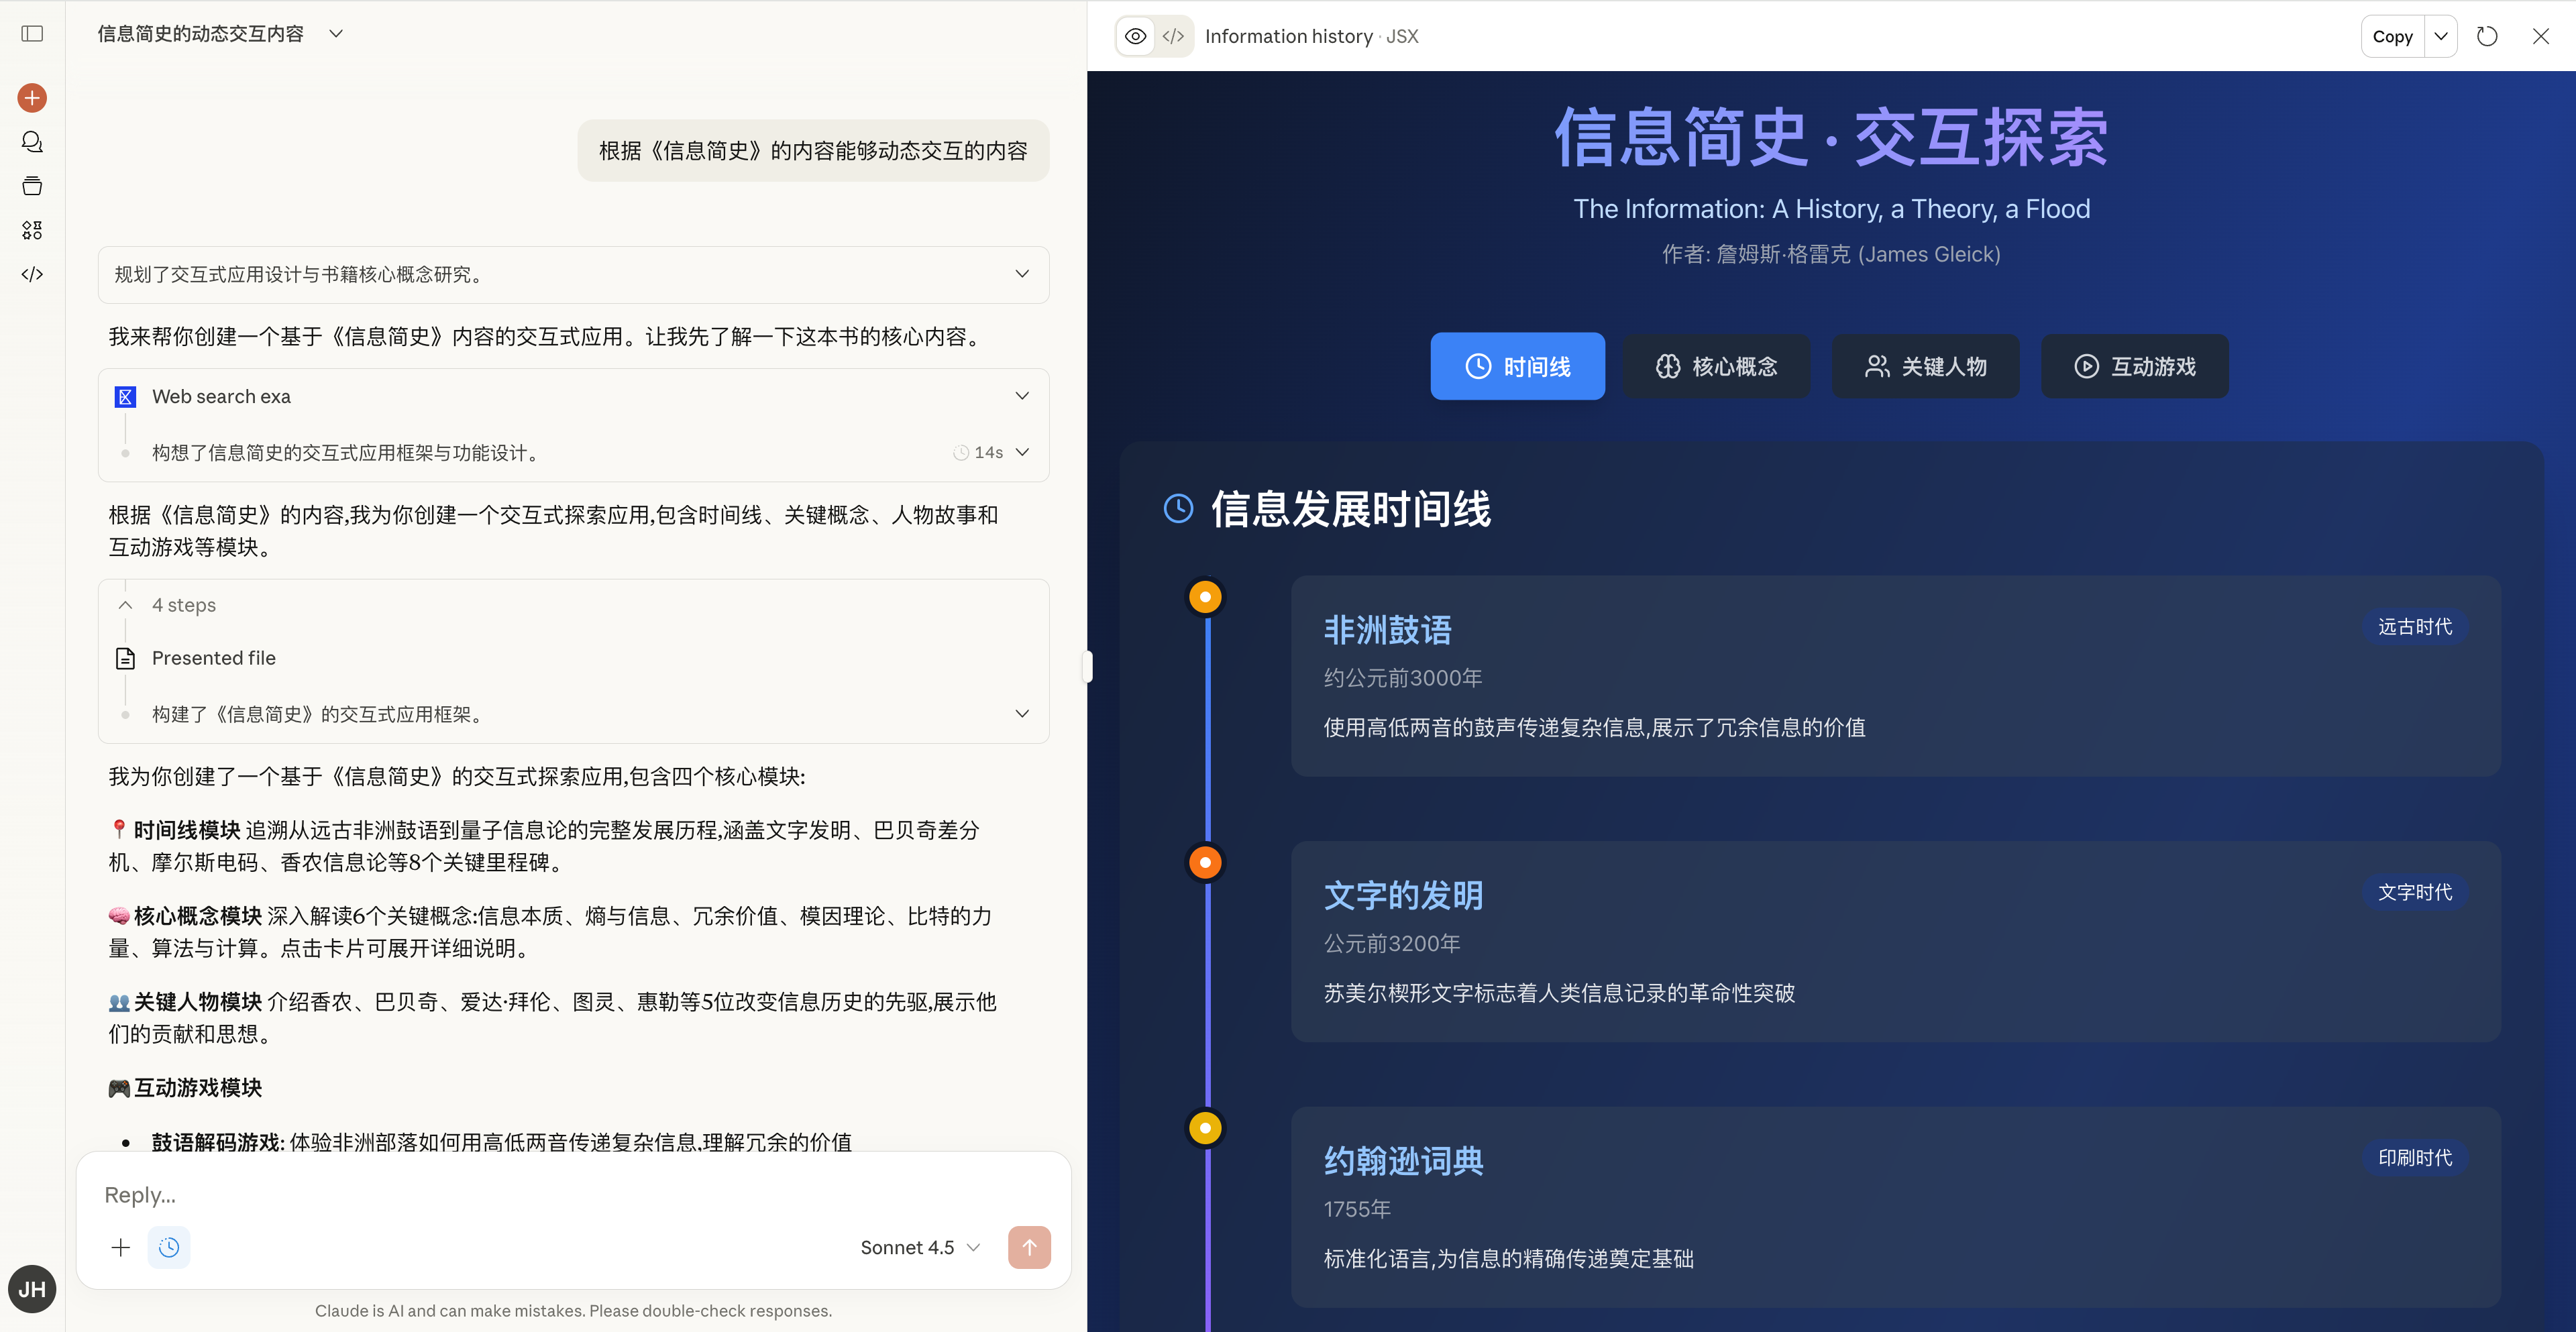Click the reload artifact icon
This screenshot has height=1332, width=2576.
click(2486, 37)
